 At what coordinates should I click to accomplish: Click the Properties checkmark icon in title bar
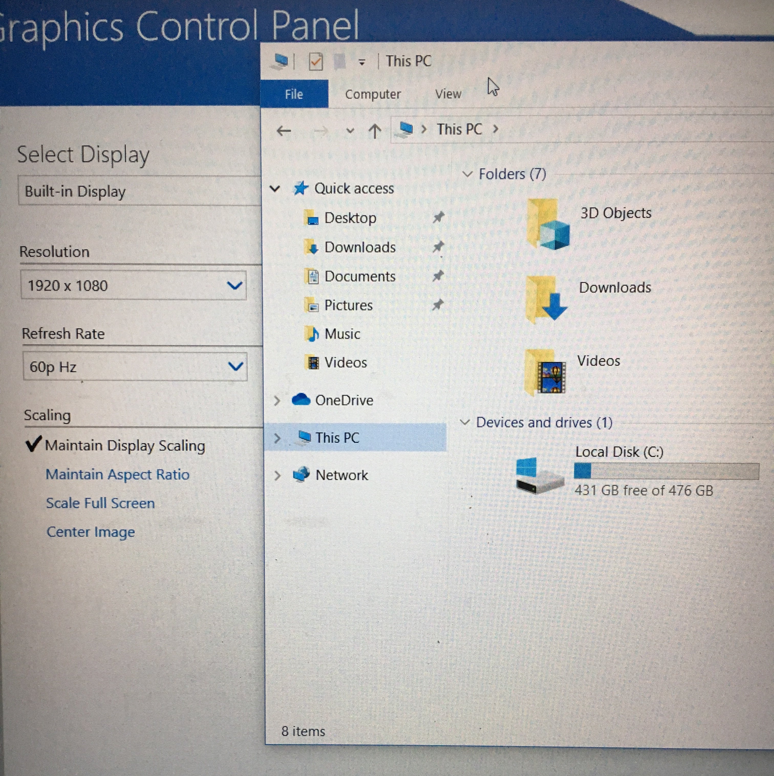click(x=316, y=61)
